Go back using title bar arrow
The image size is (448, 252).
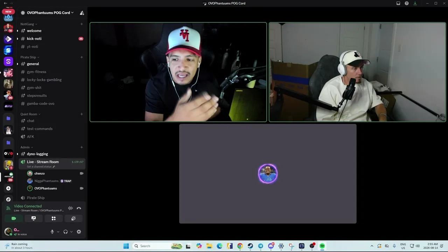tap(5, 3)
